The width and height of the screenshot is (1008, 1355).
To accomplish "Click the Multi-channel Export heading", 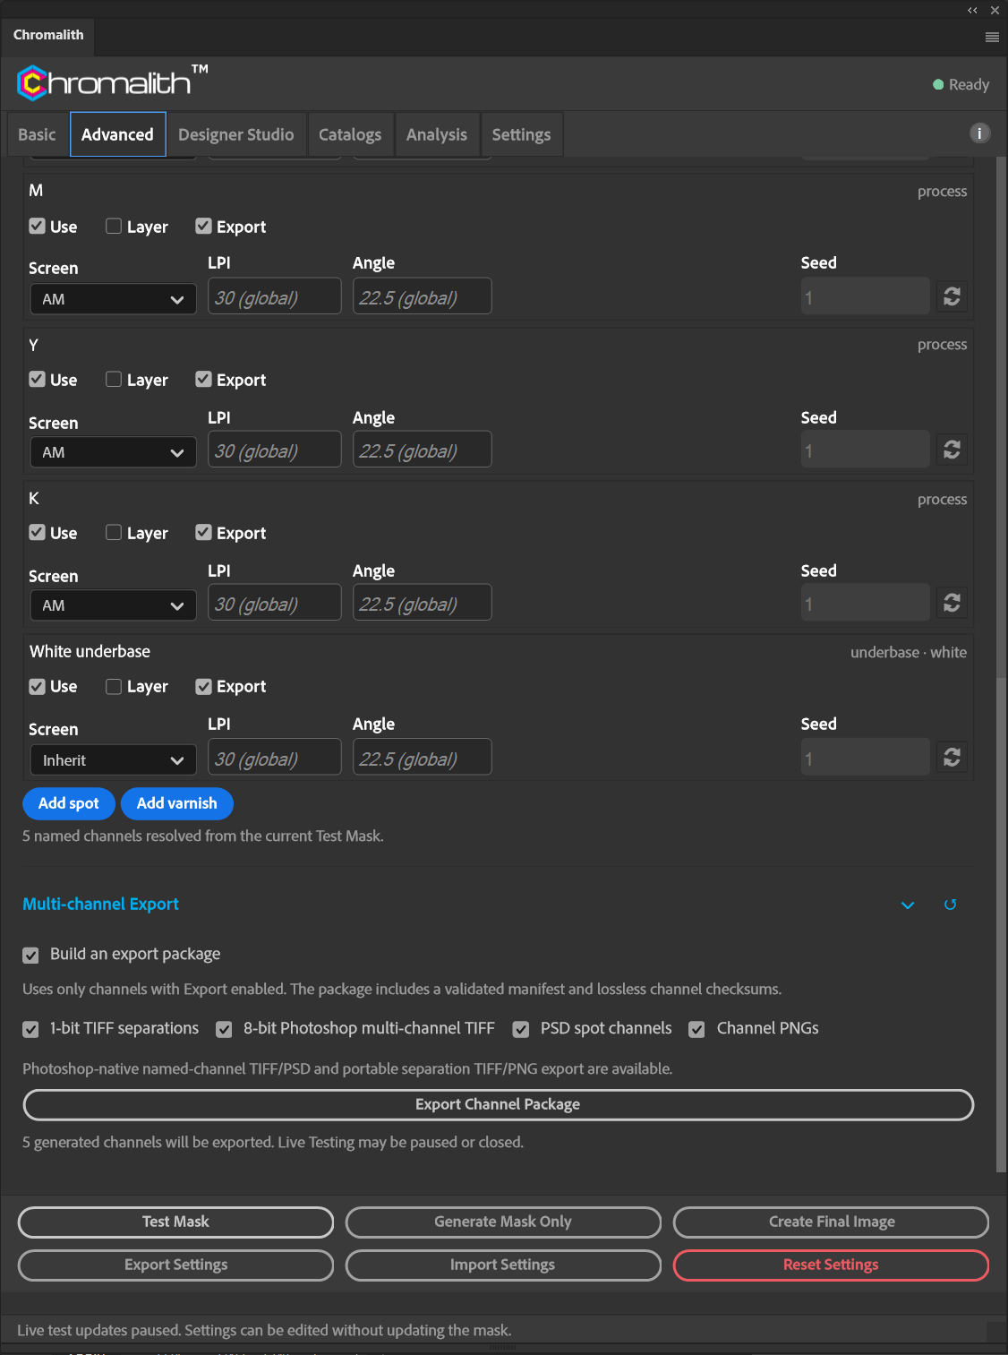I will pos(100,905).
